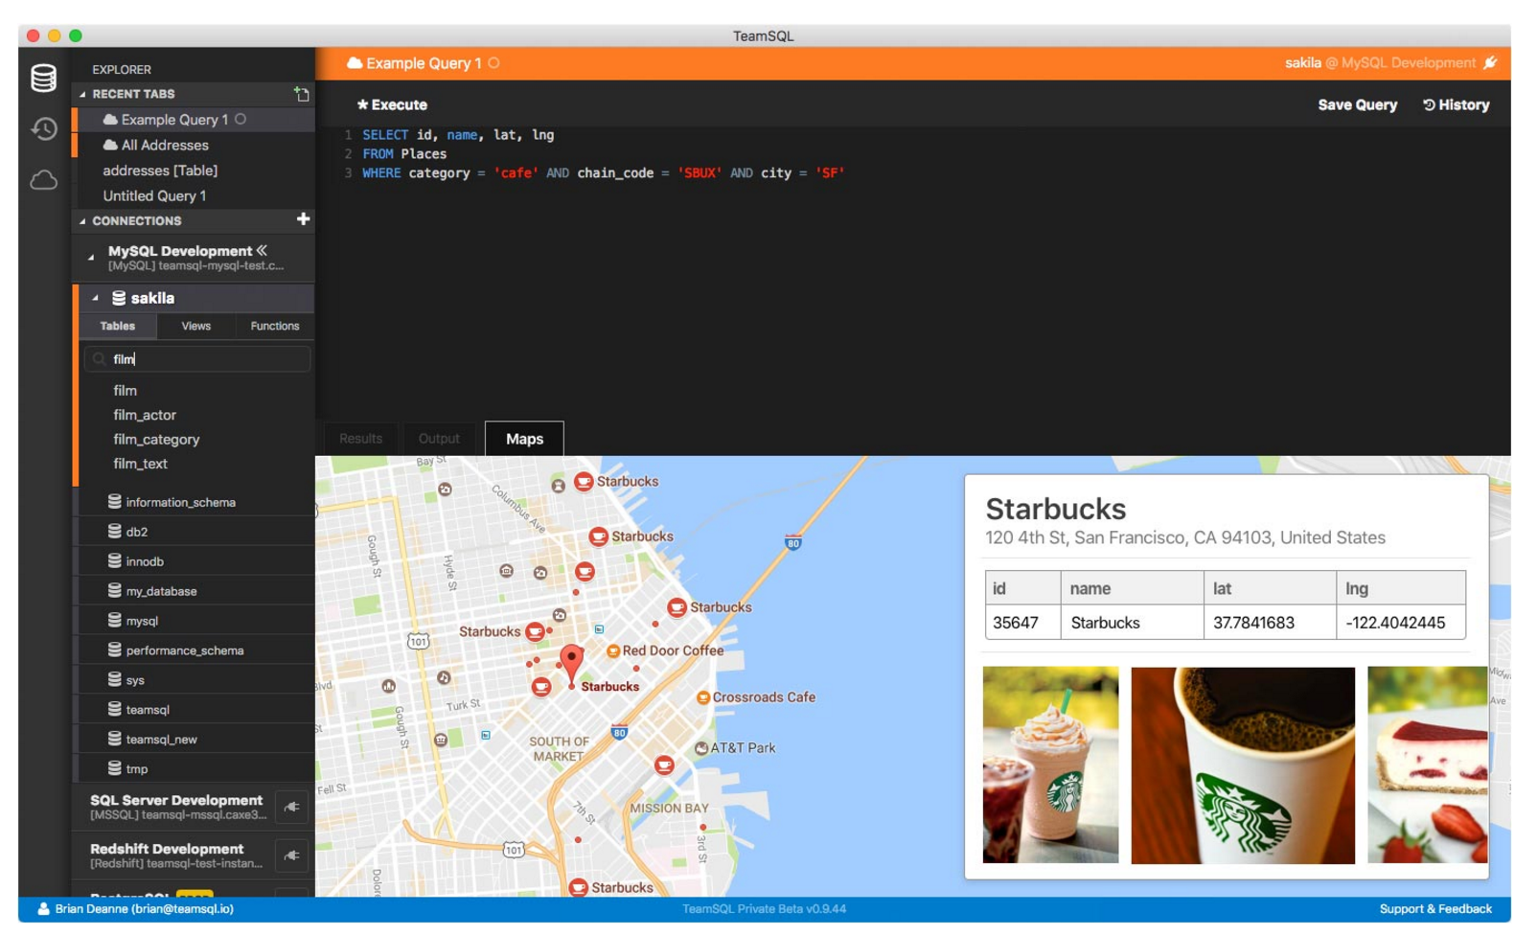Add a connection with the plus icon

point(303,219)
